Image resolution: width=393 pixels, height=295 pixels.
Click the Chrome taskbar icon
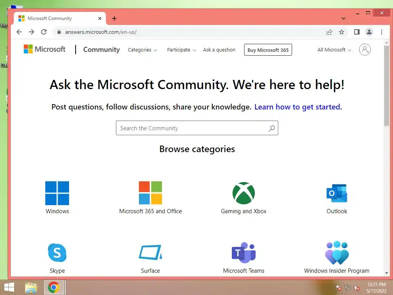pos(54,287)
